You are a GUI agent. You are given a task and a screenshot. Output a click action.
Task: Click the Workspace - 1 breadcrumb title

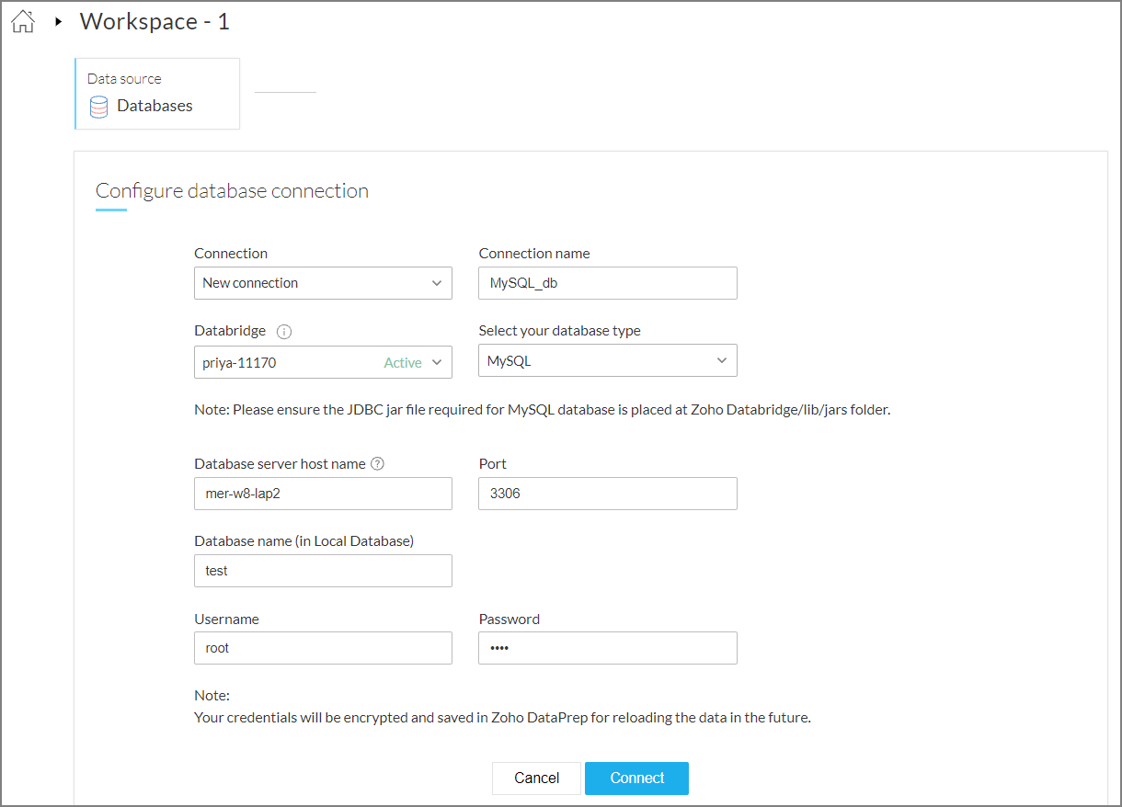155,22
